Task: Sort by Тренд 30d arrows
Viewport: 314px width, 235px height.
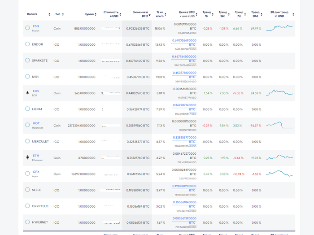Action: (x=262, y=14)
